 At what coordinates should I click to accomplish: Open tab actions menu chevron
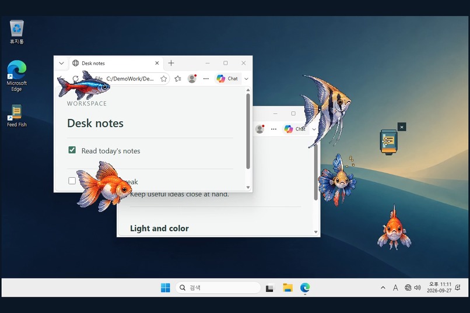click(61, 63)
